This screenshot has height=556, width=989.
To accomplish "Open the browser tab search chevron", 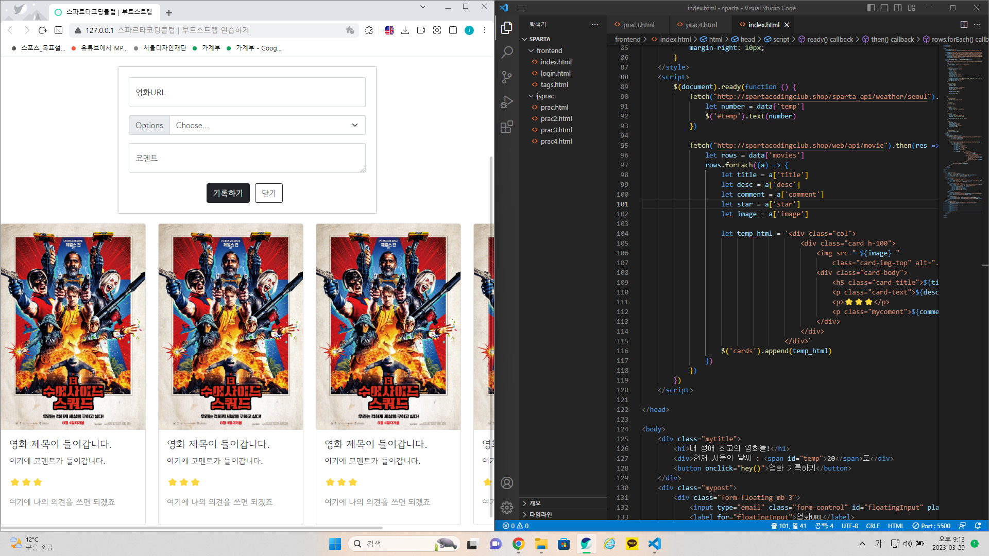I will pos(423,7).
